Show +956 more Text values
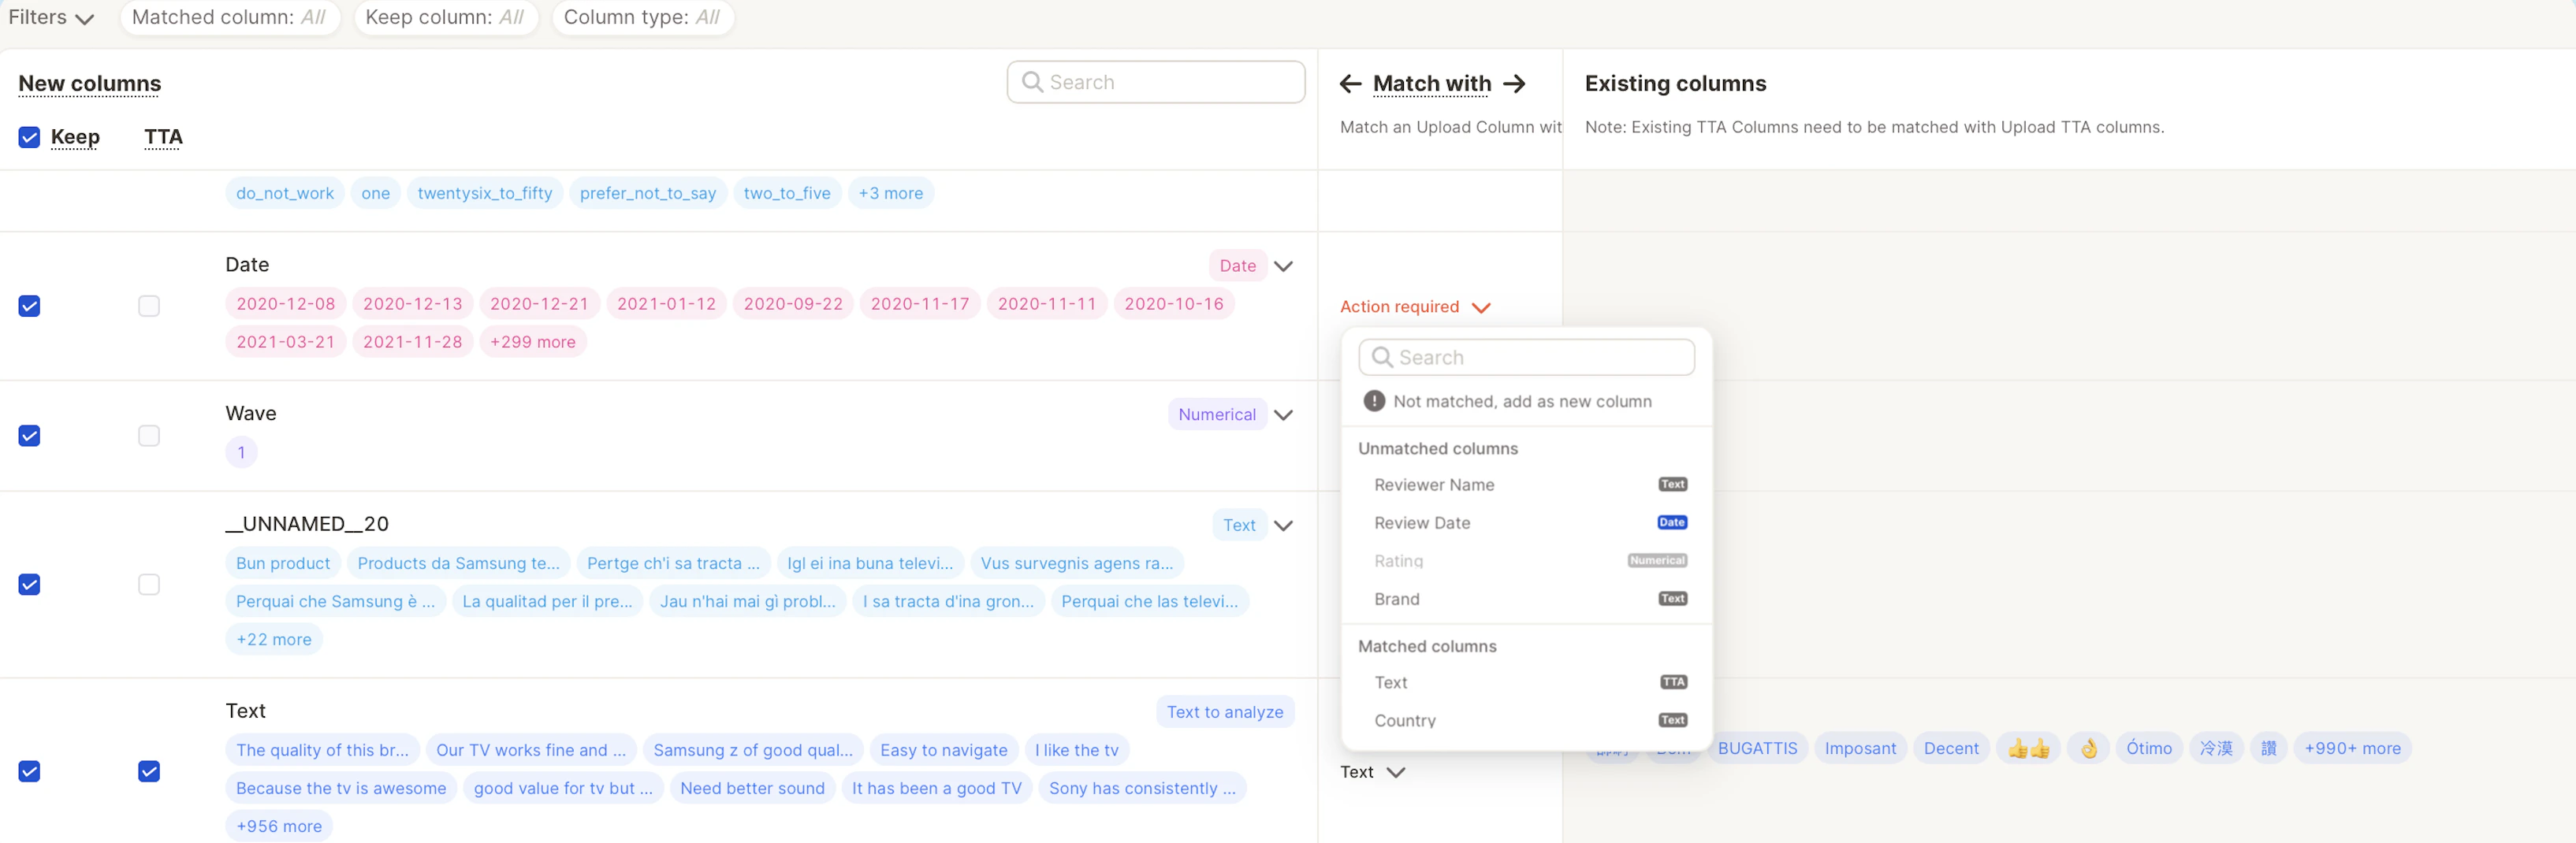The height and width of the screenshot is (843, 2576). pyautogui.click(x=278, y=827)
